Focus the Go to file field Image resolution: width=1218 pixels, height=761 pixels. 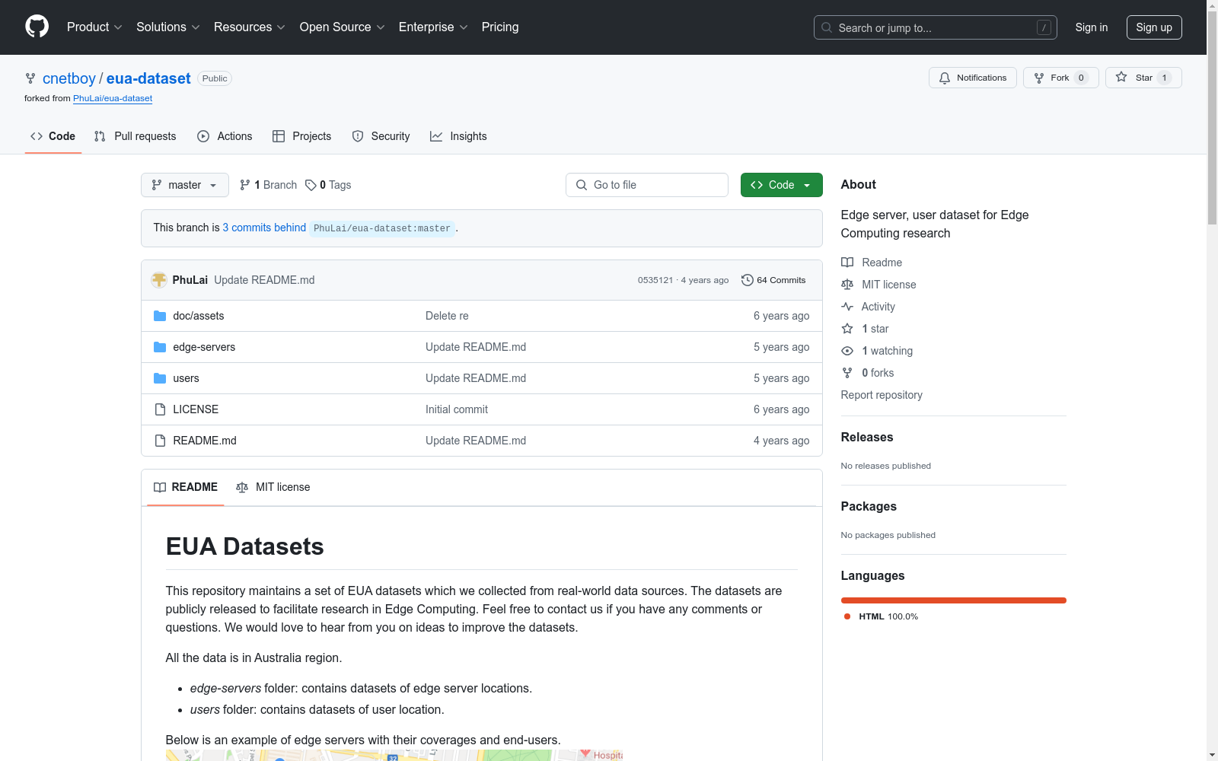tap(647, 185)
